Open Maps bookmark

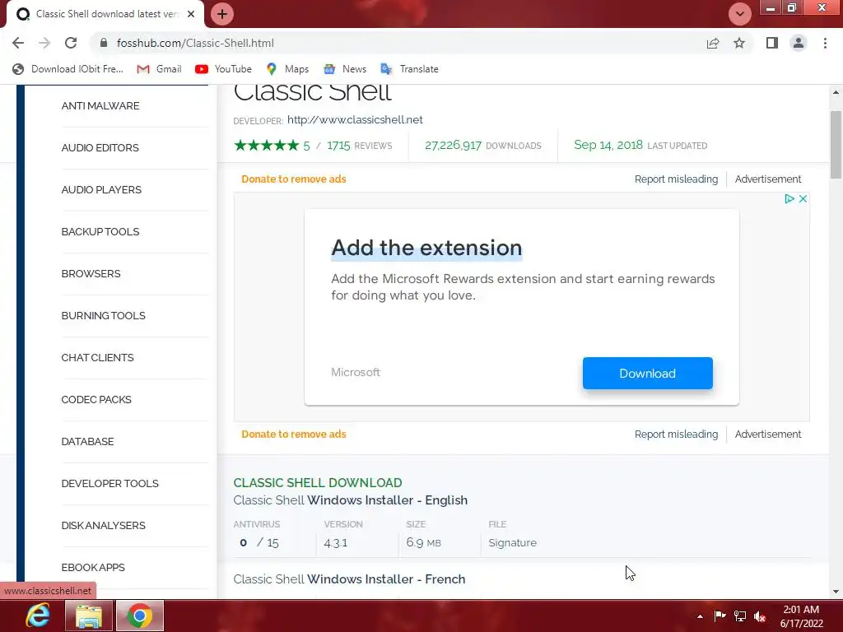pyautogui.click(x=287, y=69)
